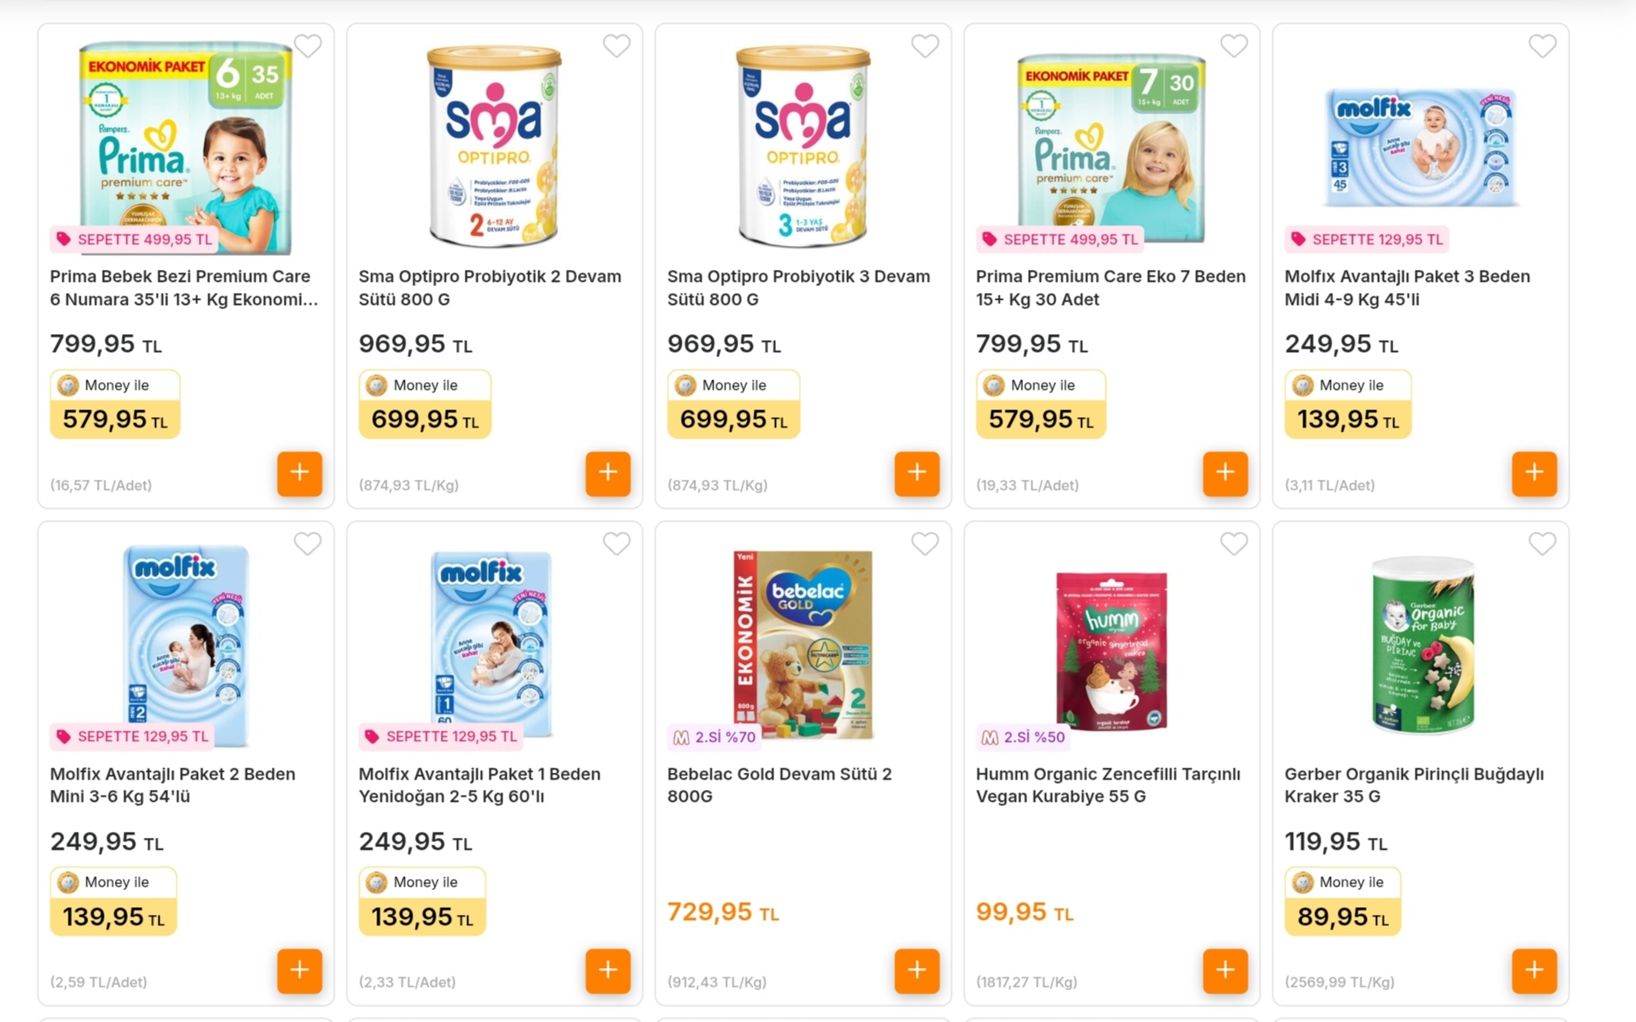The height and width of the screenshot is (1022, 1636).
Task: Add Gerber Organik Kraker to cart
Action: pos(1534,970)
